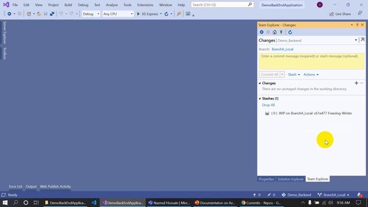Open the Debug configuration dropdown
This screenshot has width=368, height=207.
pyautogui.click(x=91, y=14)
